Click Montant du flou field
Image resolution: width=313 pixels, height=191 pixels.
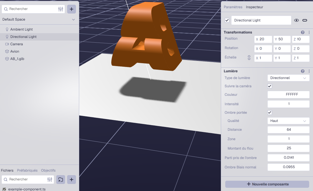289,148
